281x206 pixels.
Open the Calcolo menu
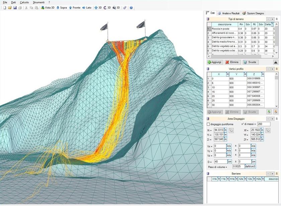[24, 2]
